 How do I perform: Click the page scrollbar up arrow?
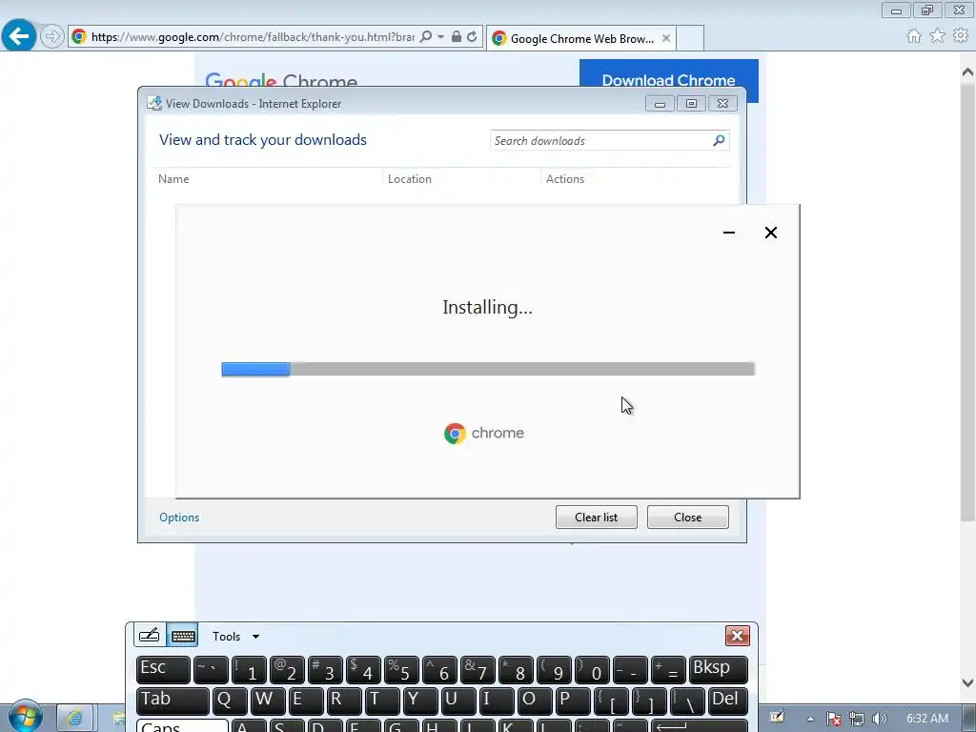(x=967, y=71)
